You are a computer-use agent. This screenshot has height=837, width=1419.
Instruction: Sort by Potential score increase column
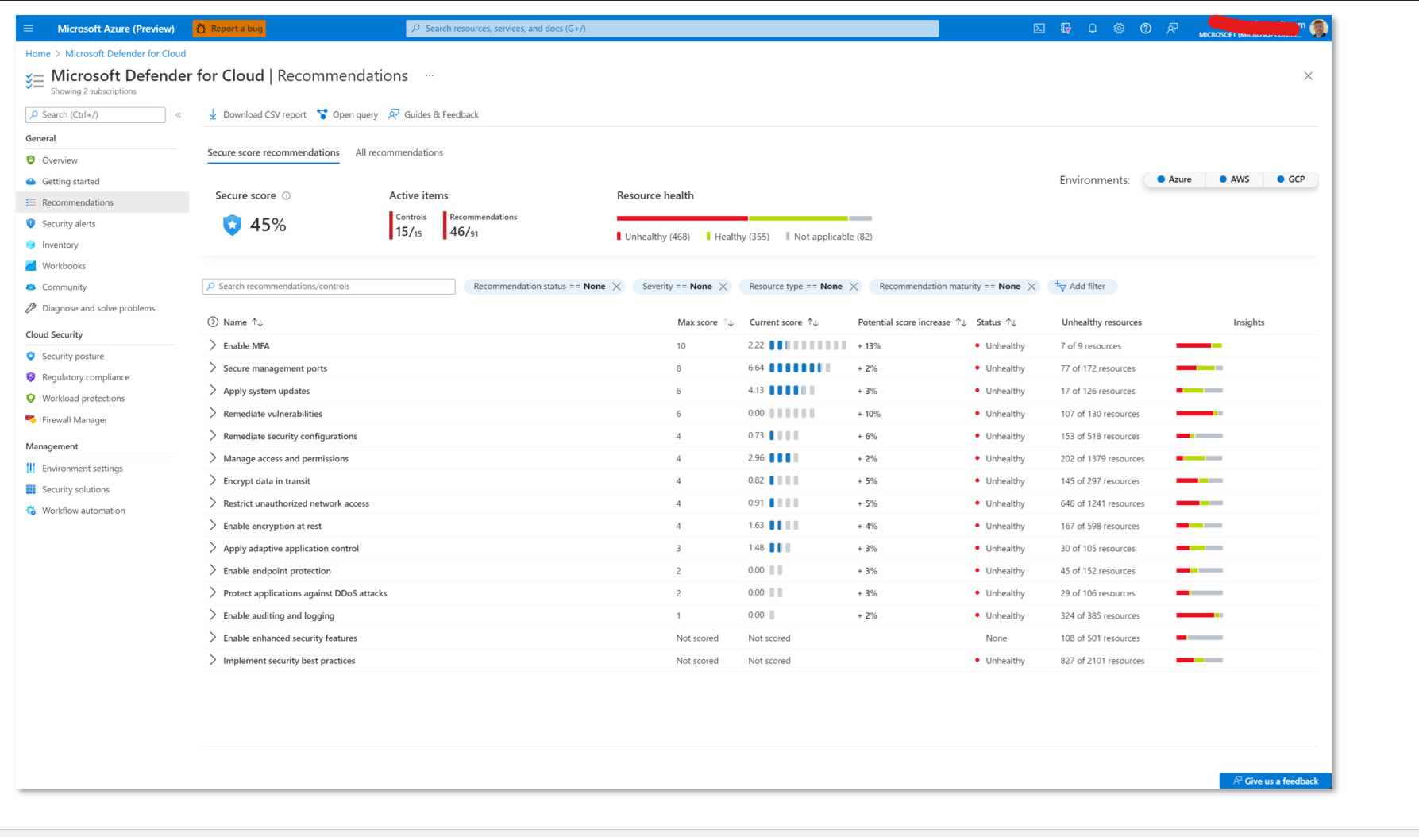tap(961, 322)
